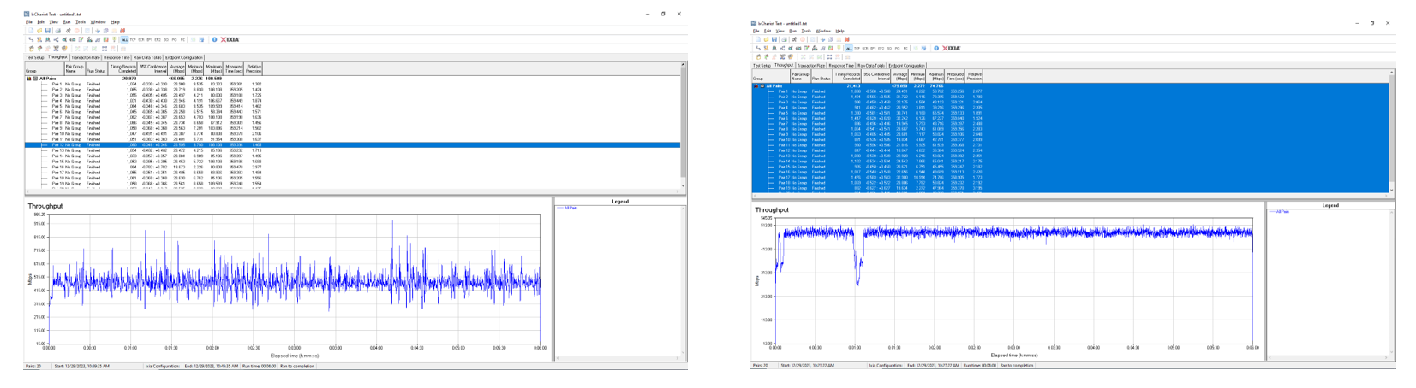
Task: Open the Help menu in right window
Action: click(x=839, y=31)
